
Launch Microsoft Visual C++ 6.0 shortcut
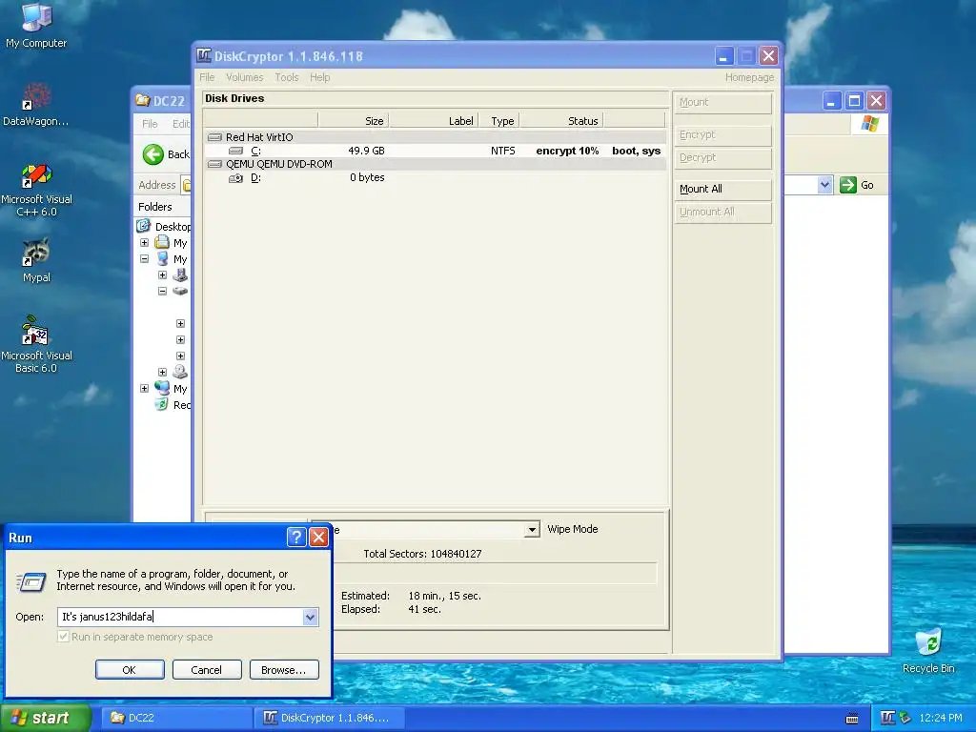pos(36,191)
